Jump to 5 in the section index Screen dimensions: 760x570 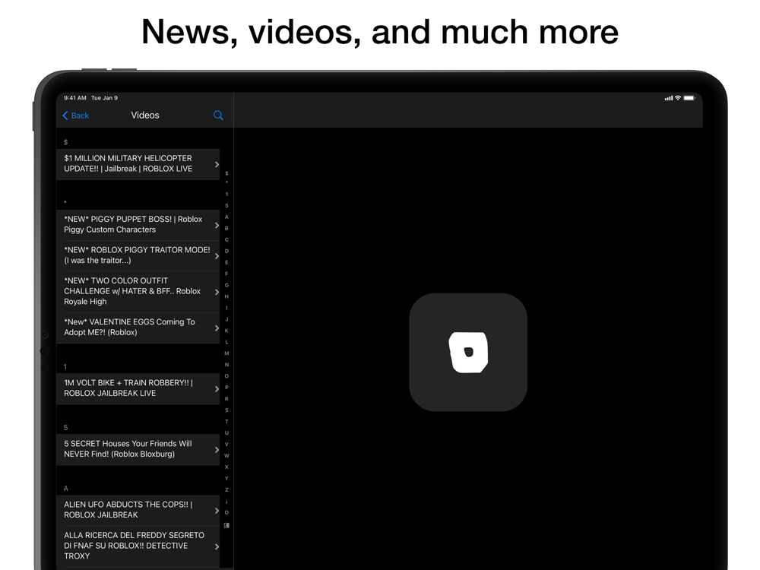[226, 205]
